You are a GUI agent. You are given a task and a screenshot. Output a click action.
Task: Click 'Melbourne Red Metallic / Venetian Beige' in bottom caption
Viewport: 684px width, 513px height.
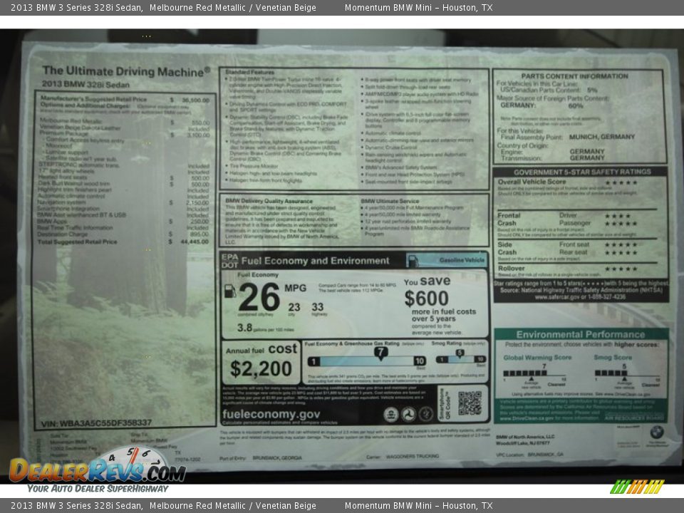click(x=232, y=506)
